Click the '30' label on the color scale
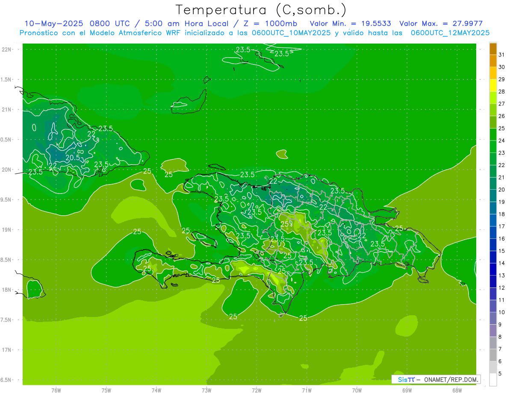513x396 pixels. coord(502,67)
